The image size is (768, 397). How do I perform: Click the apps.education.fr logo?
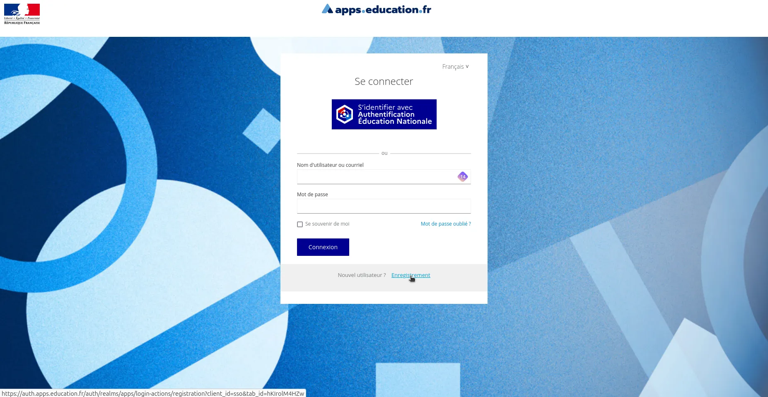point(377,9)
